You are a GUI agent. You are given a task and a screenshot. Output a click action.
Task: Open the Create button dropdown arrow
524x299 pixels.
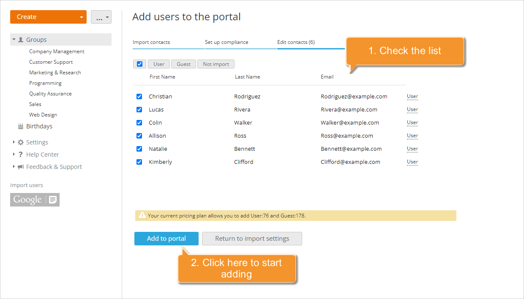(82, 17)
